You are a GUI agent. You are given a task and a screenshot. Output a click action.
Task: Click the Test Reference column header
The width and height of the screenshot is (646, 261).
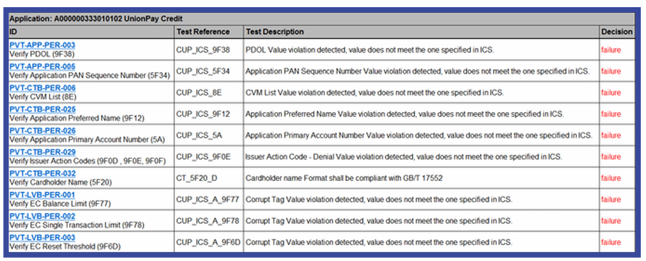click(203, 31)
